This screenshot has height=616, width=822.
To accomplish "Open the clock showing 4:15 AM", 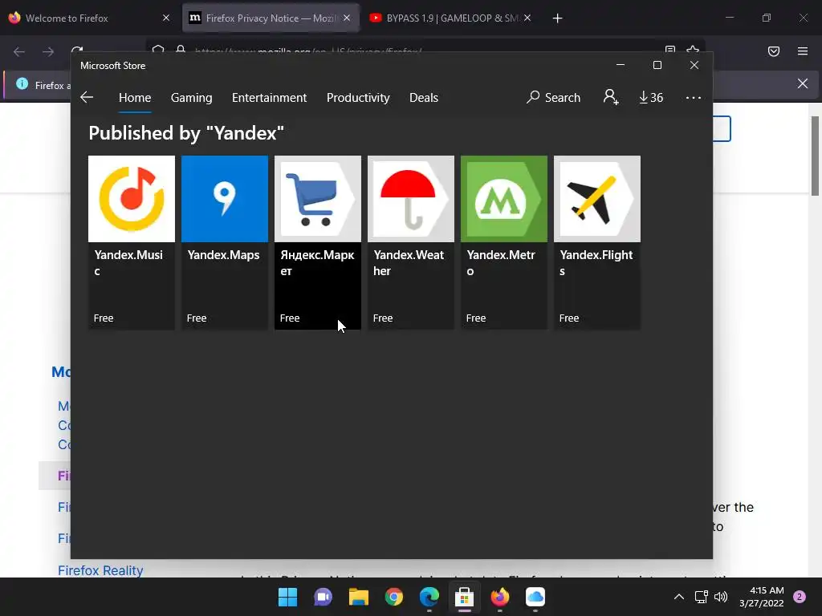I will coord(761,597).
